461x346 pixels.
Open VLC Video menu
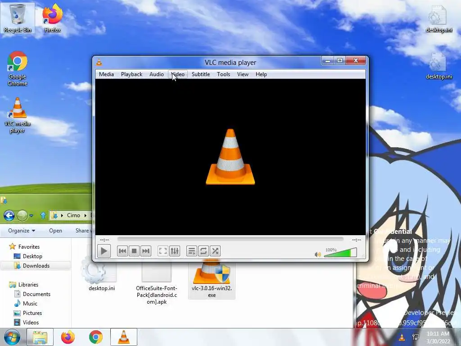click(178, 74)
